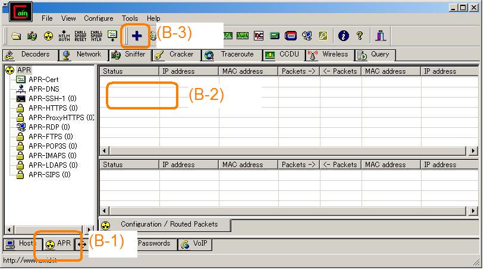Select the APR root tree node
Screen dimensions: 484x270
pyautogui.click(x=24, y=70)
